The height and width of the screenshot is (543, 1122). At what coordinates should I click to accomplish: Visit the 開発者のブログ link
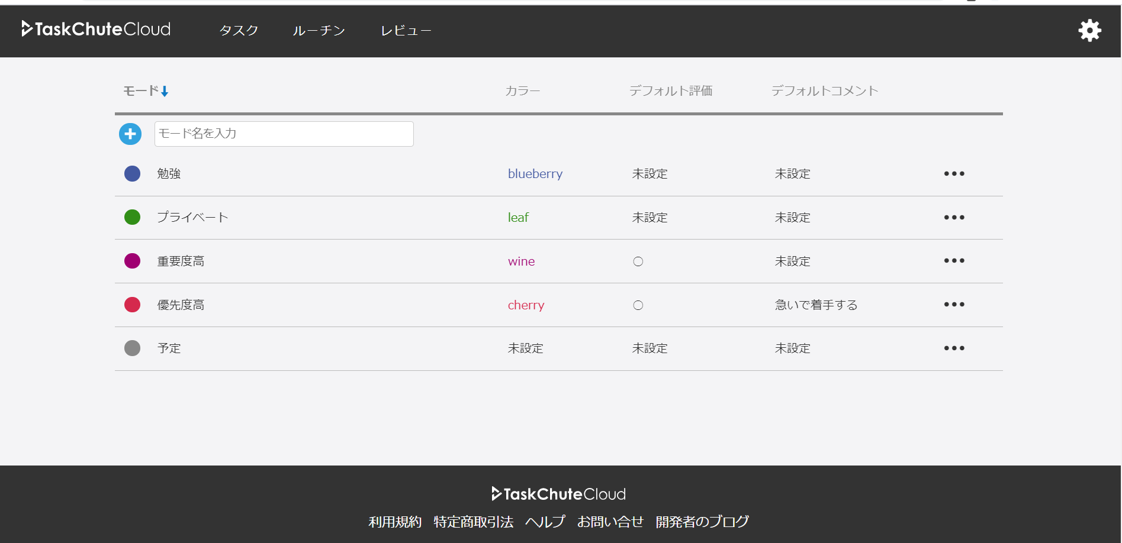[702, 522]
